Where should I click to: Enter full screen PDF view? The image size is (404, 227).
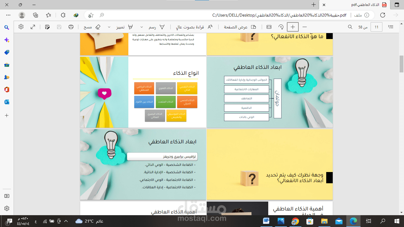(33, 27)
